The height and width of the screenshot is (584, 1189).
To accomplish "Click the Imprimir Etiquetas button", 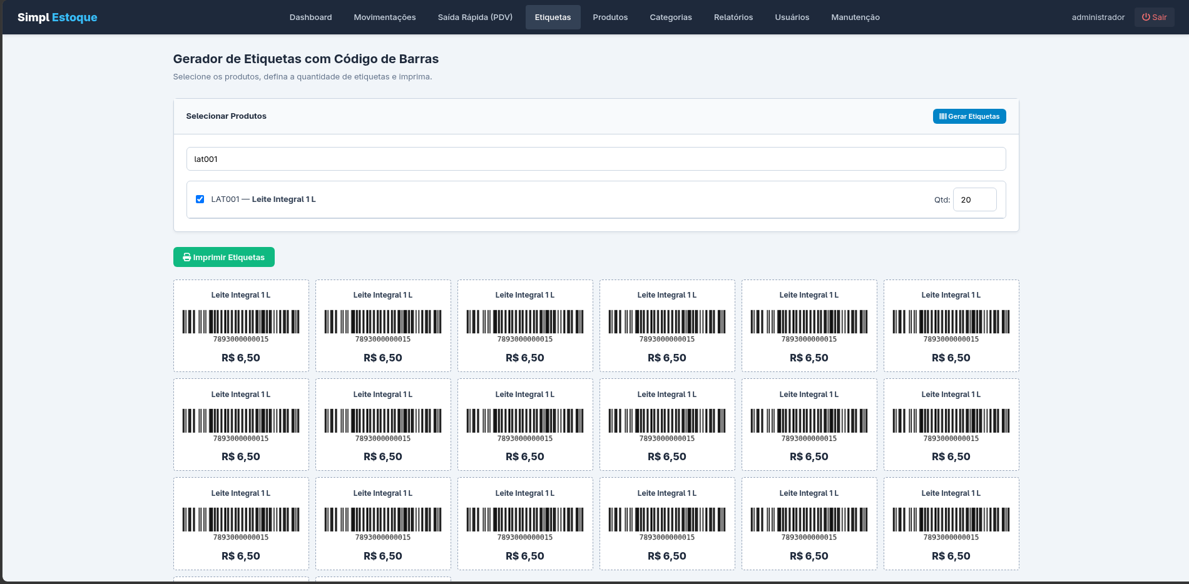I will [223, 257].
